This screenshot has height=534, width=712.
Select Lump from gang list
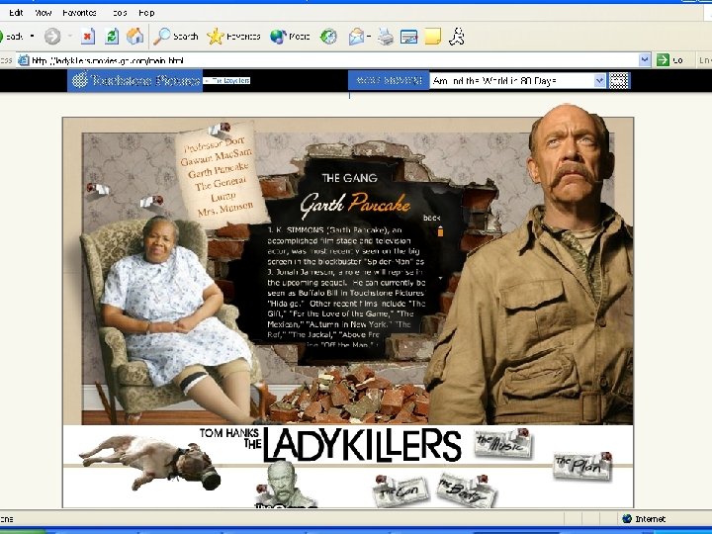pyautogui.click(x=223, y=196)
